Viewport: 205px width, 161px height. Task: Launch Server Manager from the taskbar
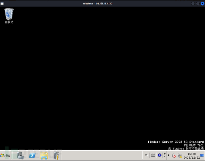[x=21, y=155]
